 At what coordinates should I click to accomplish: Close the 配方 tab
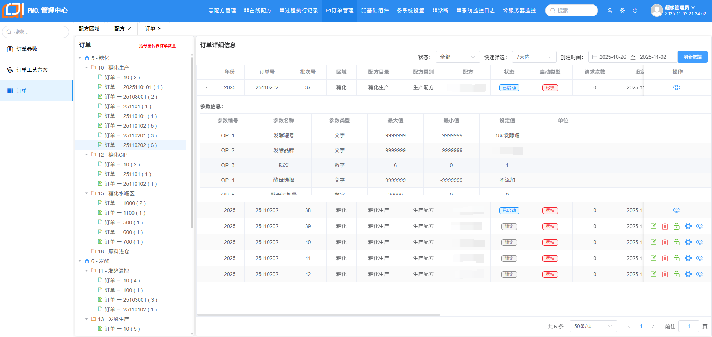(129, 29)
